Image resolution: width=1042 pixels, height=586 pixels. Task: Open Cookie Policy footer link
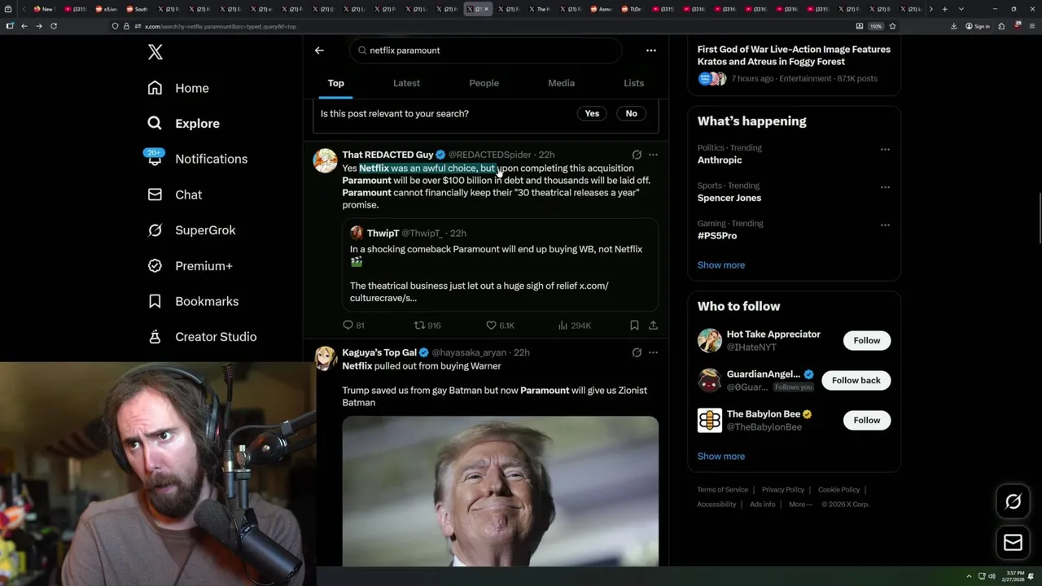838,490
